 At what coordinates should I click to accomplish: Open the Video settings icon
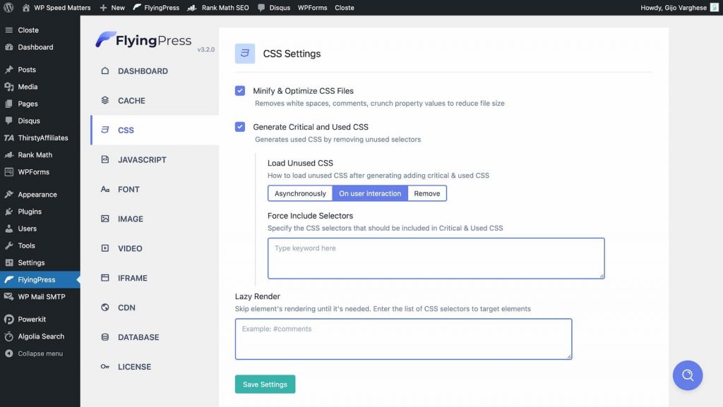(104, 248)
